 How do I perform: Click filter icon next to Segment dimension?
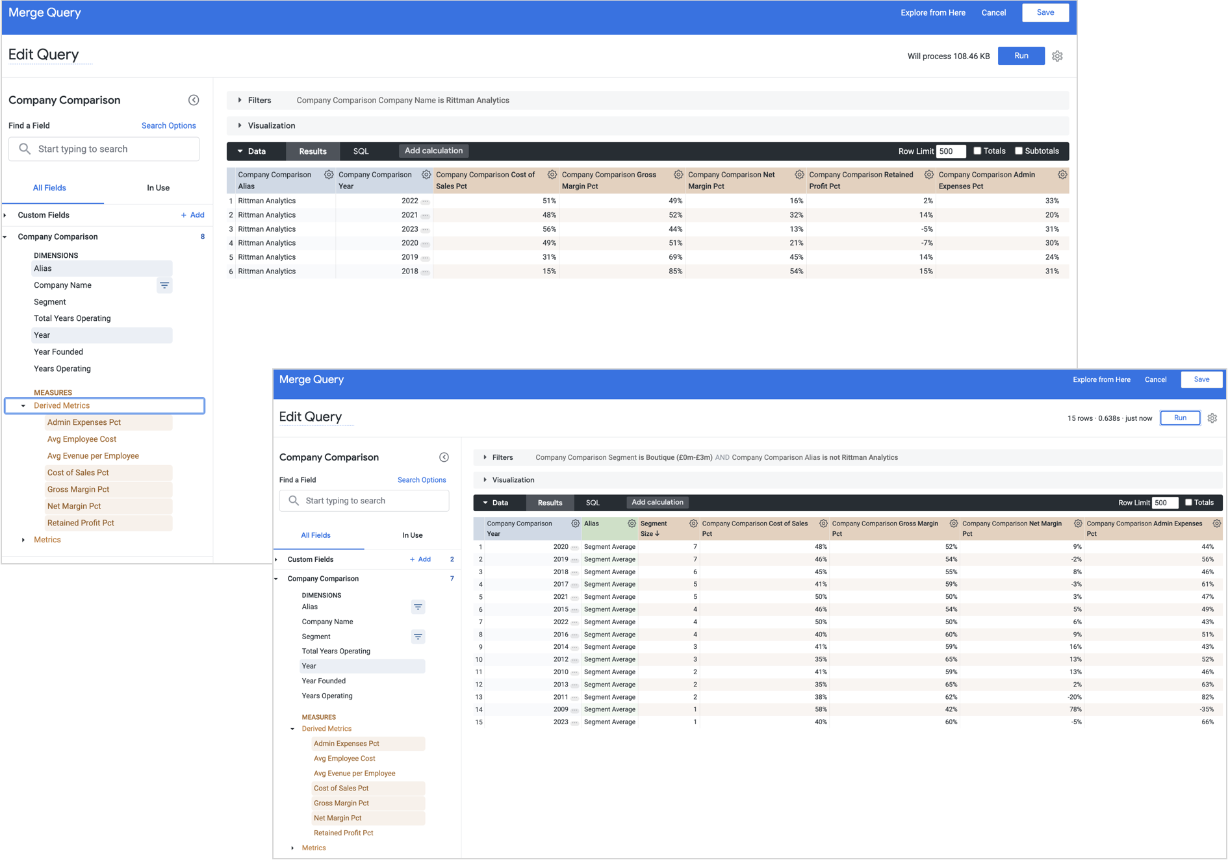[418, 637]
